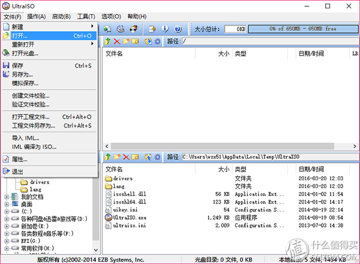
Task: Open the 工具(T) menu
Action: 86,17
